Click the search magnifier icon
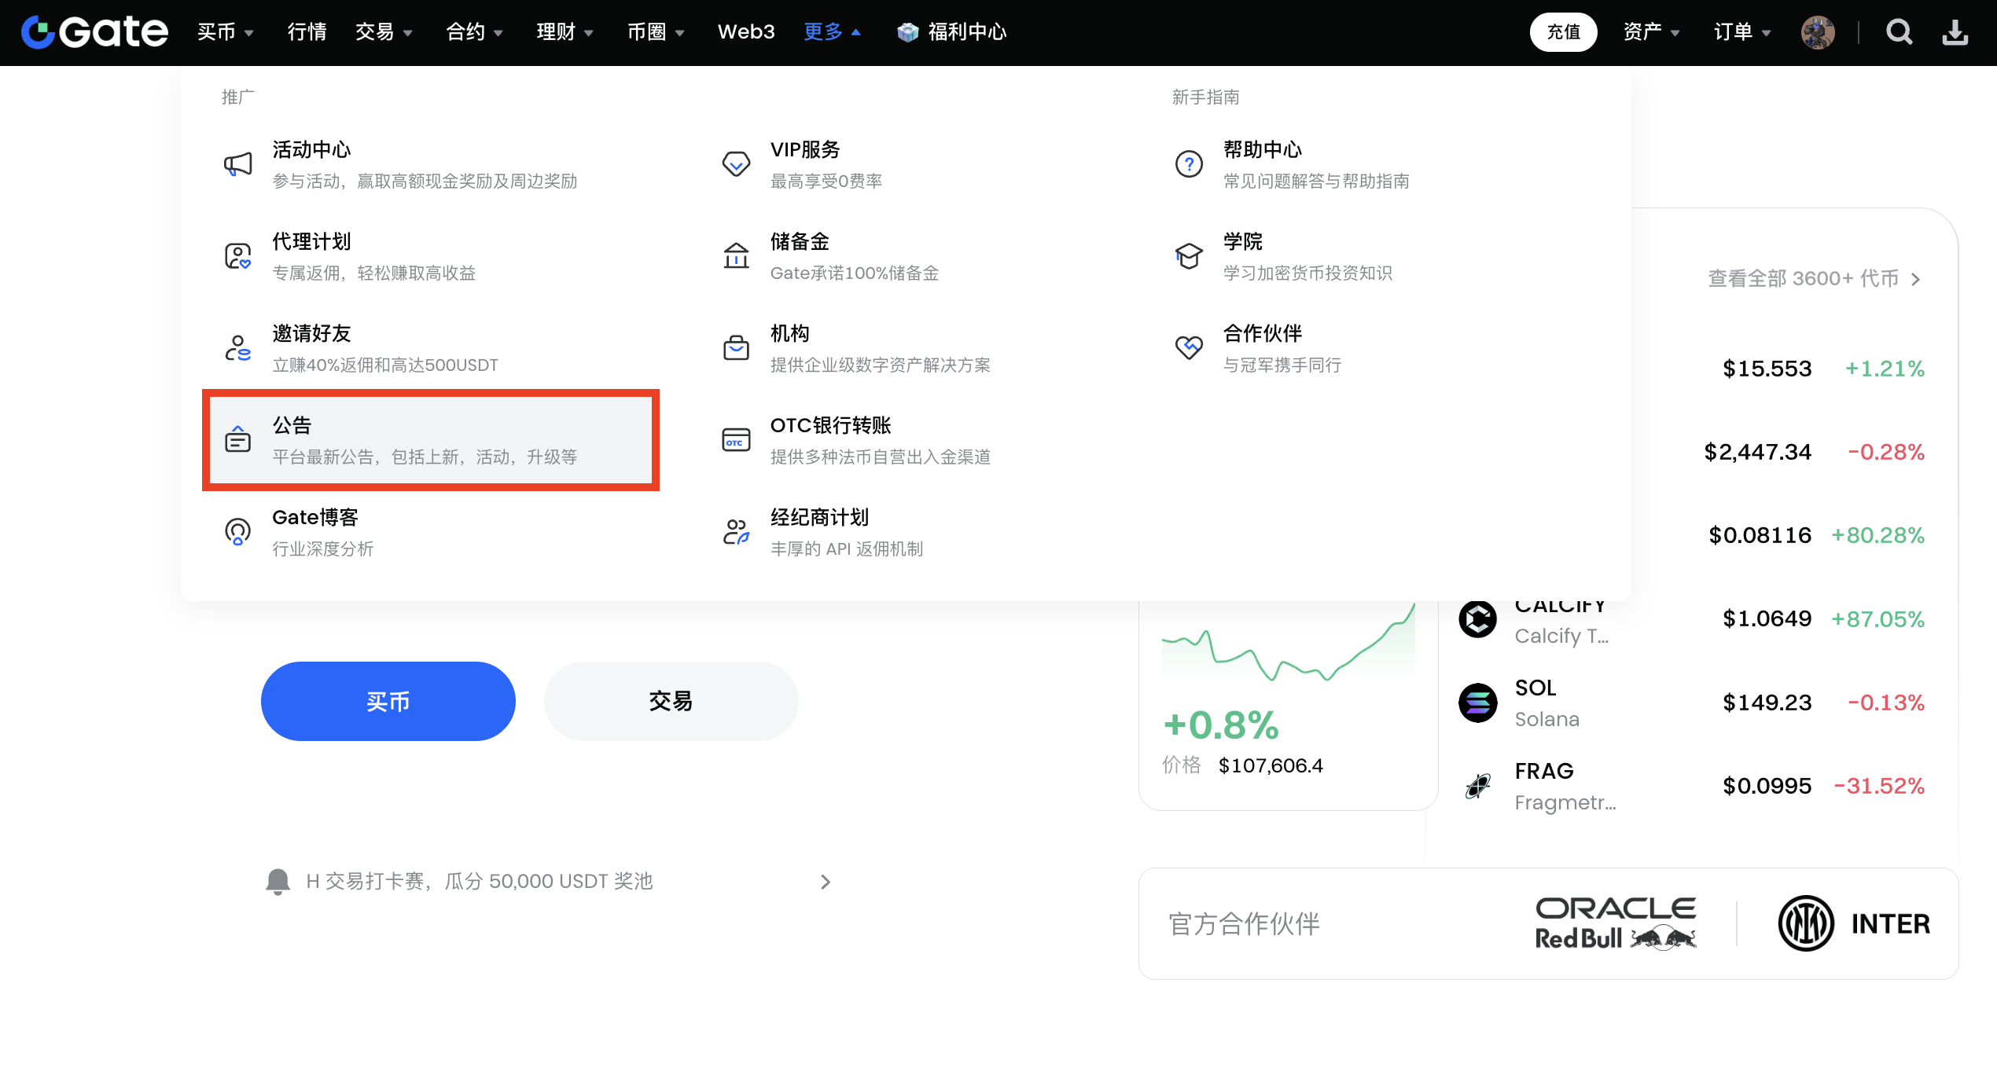Screen dimensions: 1997x1075 pos(1899,32)
